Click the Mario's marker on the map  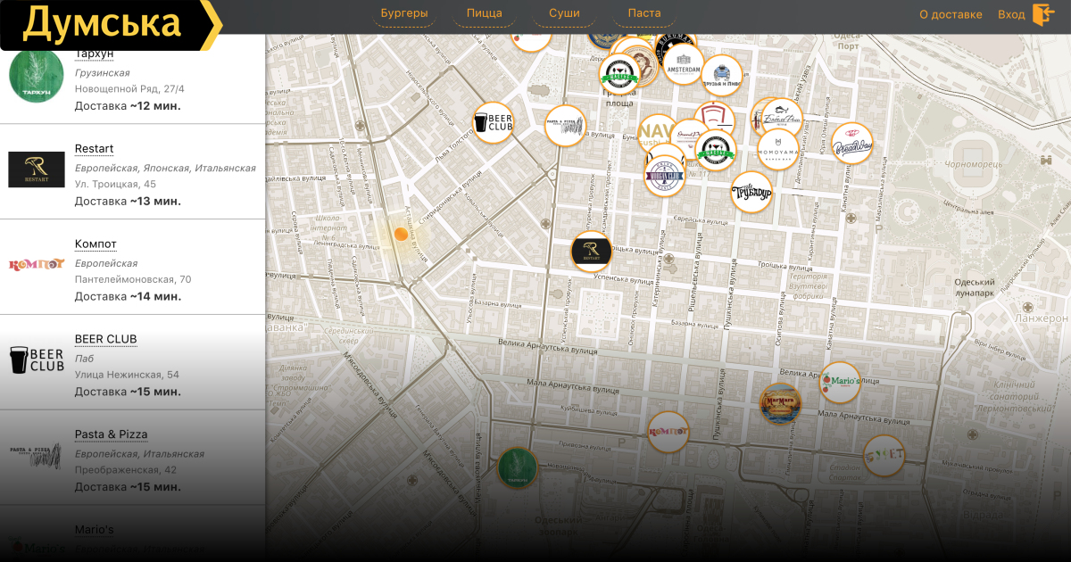840,383
